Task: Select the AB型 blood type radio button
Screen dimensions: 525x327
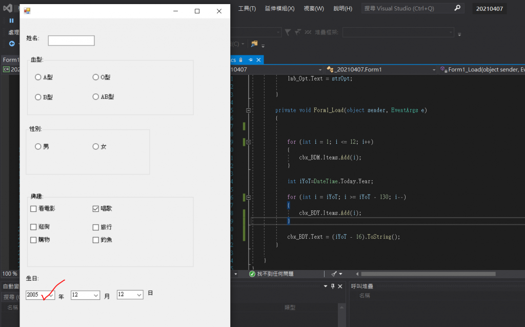Action: pos(96,97)
